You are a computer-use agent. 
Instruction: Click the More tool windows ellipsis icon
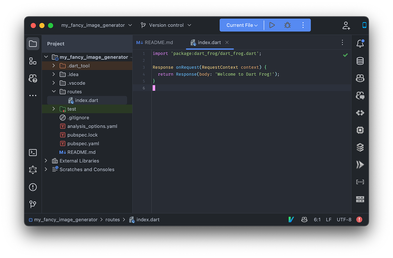[33, 95]
